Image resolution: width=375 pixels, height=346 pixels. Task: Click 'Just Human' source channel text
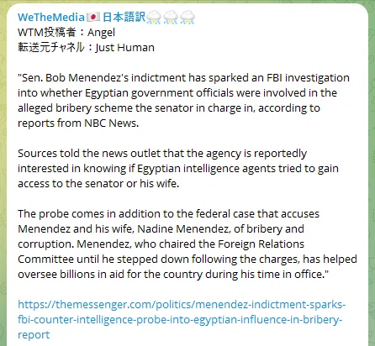pos(125,48)
